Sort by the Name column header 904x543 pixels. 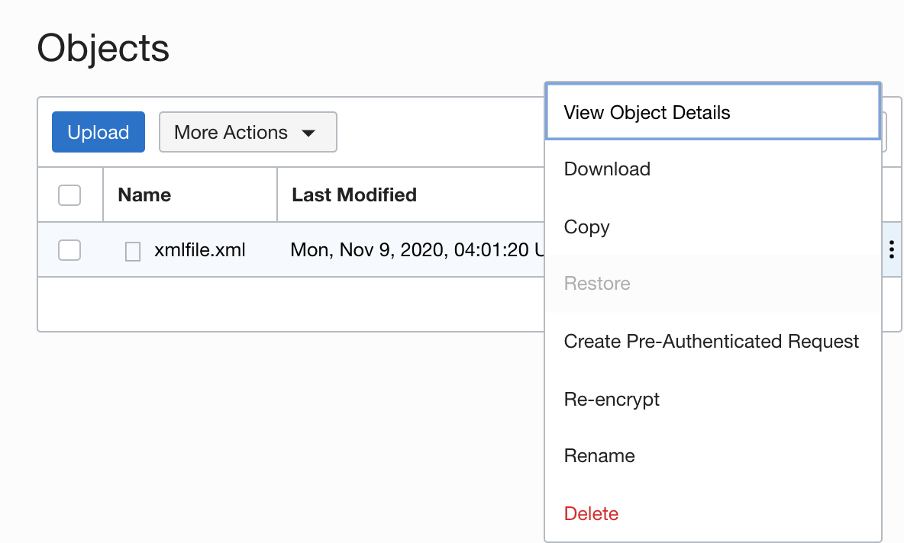144,195
